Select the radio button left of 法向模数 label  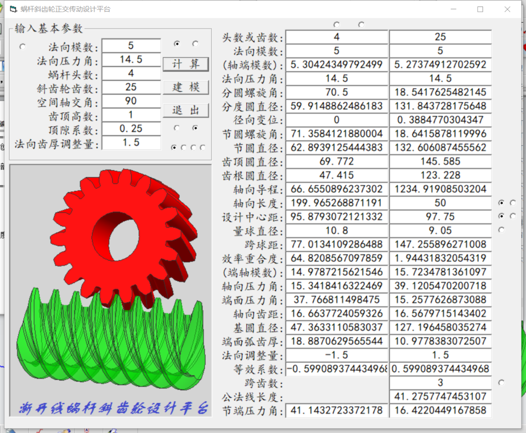[23, 46]
